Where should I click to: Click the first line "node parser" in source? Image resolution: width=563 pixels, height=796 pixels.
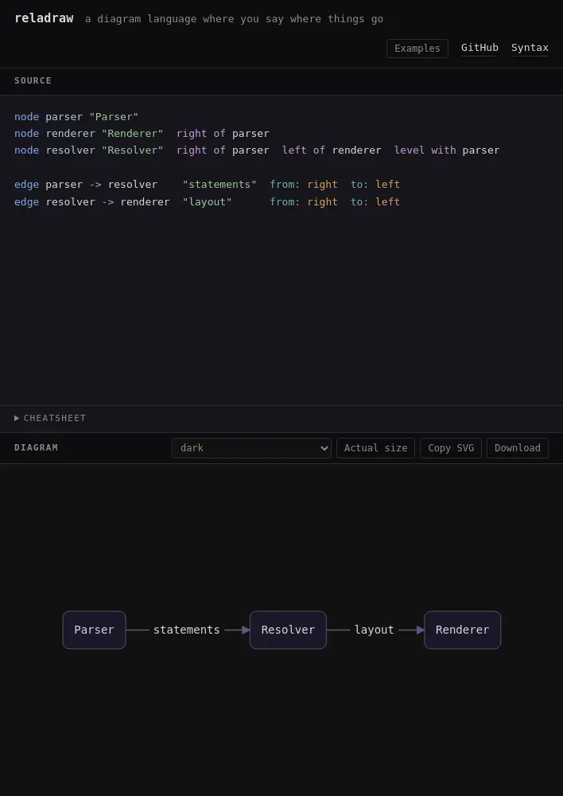[x=76, y=117]
